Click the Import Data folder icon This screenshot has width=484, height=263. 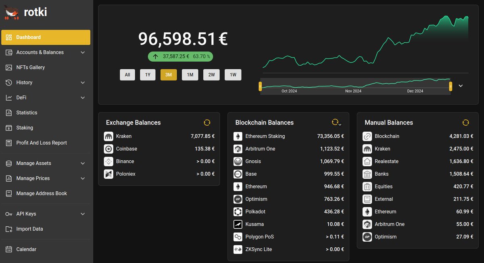click(9, 229)
